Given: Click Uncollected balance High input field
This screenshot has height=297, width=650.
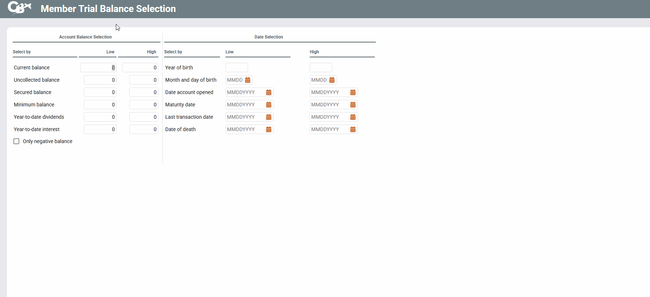Looking at the screenshot, I should point(143,80).
